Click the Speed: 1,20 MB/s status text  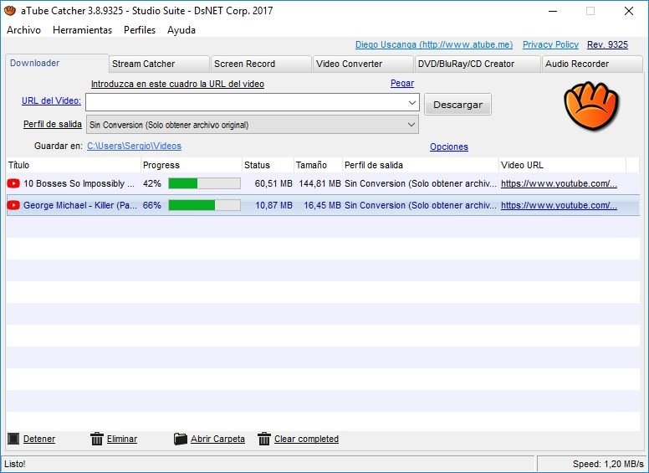(x=608, y=464)
